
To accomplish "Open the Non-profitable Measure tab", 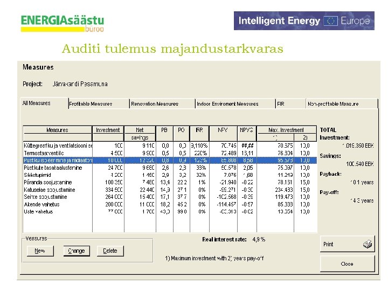I will point(342,103).
